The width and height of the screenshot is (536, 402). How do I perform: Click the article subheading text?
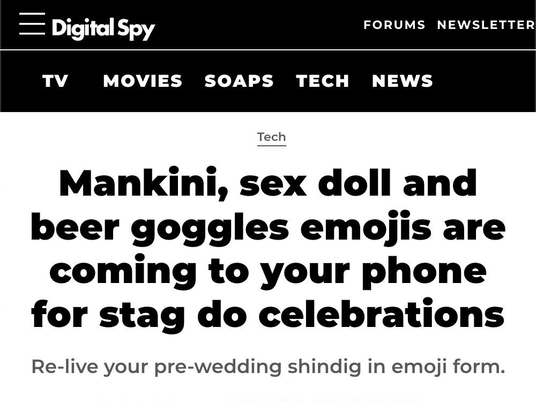point(267,366)
